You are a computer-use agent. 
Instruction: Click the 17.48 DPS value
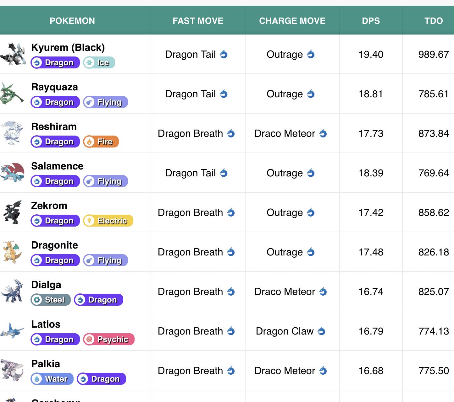tap(371, 252)
